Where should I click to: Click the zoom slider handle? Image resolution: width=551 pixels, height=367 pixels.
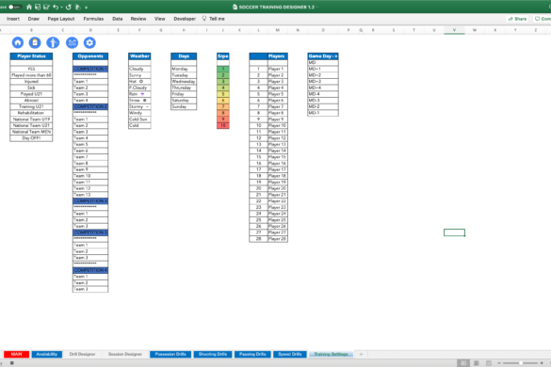pyautogui.click(x=521, y=363)
